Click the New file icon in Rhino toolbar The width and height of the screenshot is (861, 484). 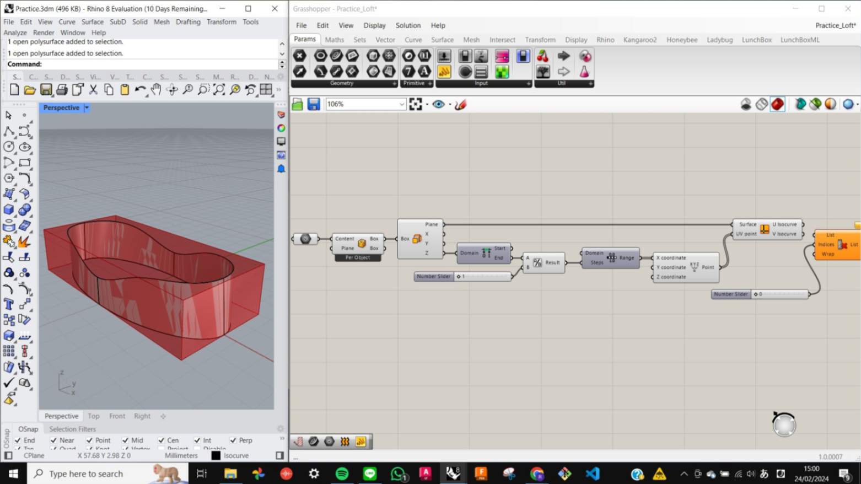[x=14, y=89]
